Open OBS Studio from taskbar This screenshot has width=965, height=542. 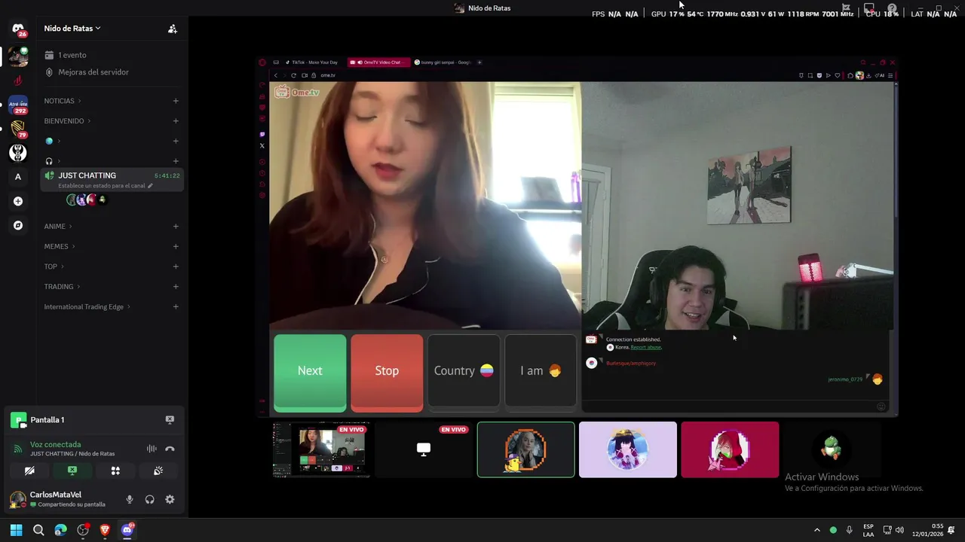click(x=83, y=530)
